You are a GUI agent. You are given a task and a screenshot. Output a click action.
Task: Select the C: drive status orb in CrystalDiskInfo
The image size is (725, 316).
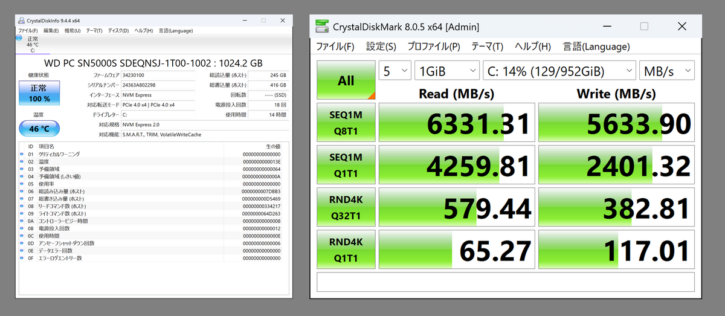tap(19, 39)
